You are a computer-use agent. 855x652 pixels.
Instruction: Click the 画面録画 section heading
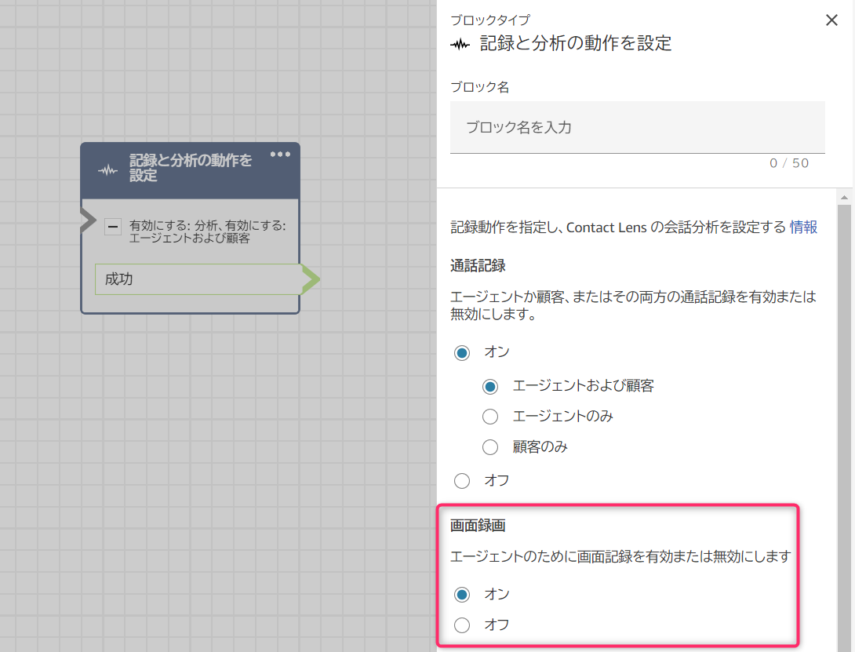click(478, 526)
